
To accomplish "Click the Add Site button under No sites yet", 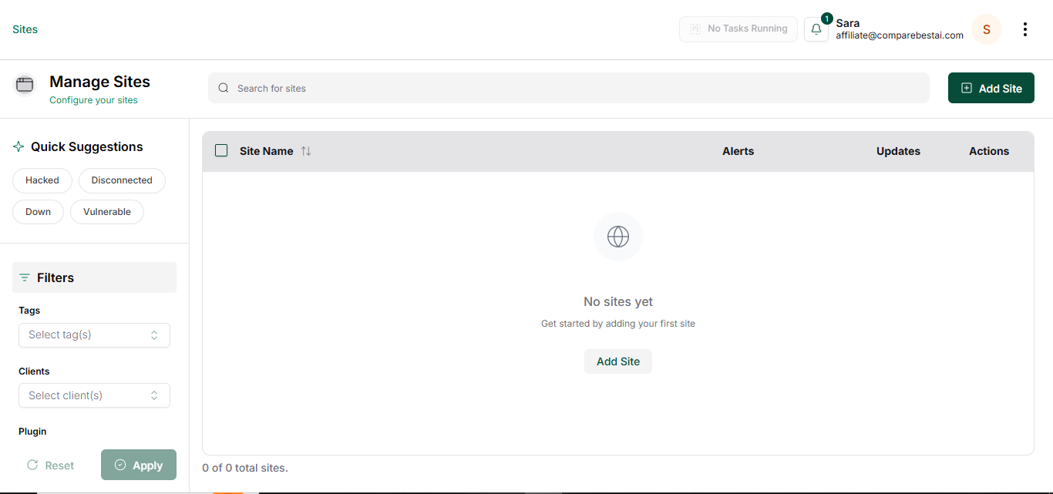I will (x=618, y=361).
